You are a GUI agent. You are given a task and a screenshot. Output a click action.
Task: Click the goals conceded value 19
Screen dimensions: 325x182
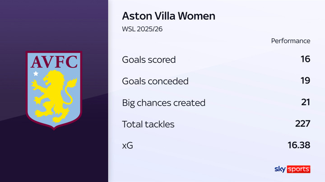305,81
